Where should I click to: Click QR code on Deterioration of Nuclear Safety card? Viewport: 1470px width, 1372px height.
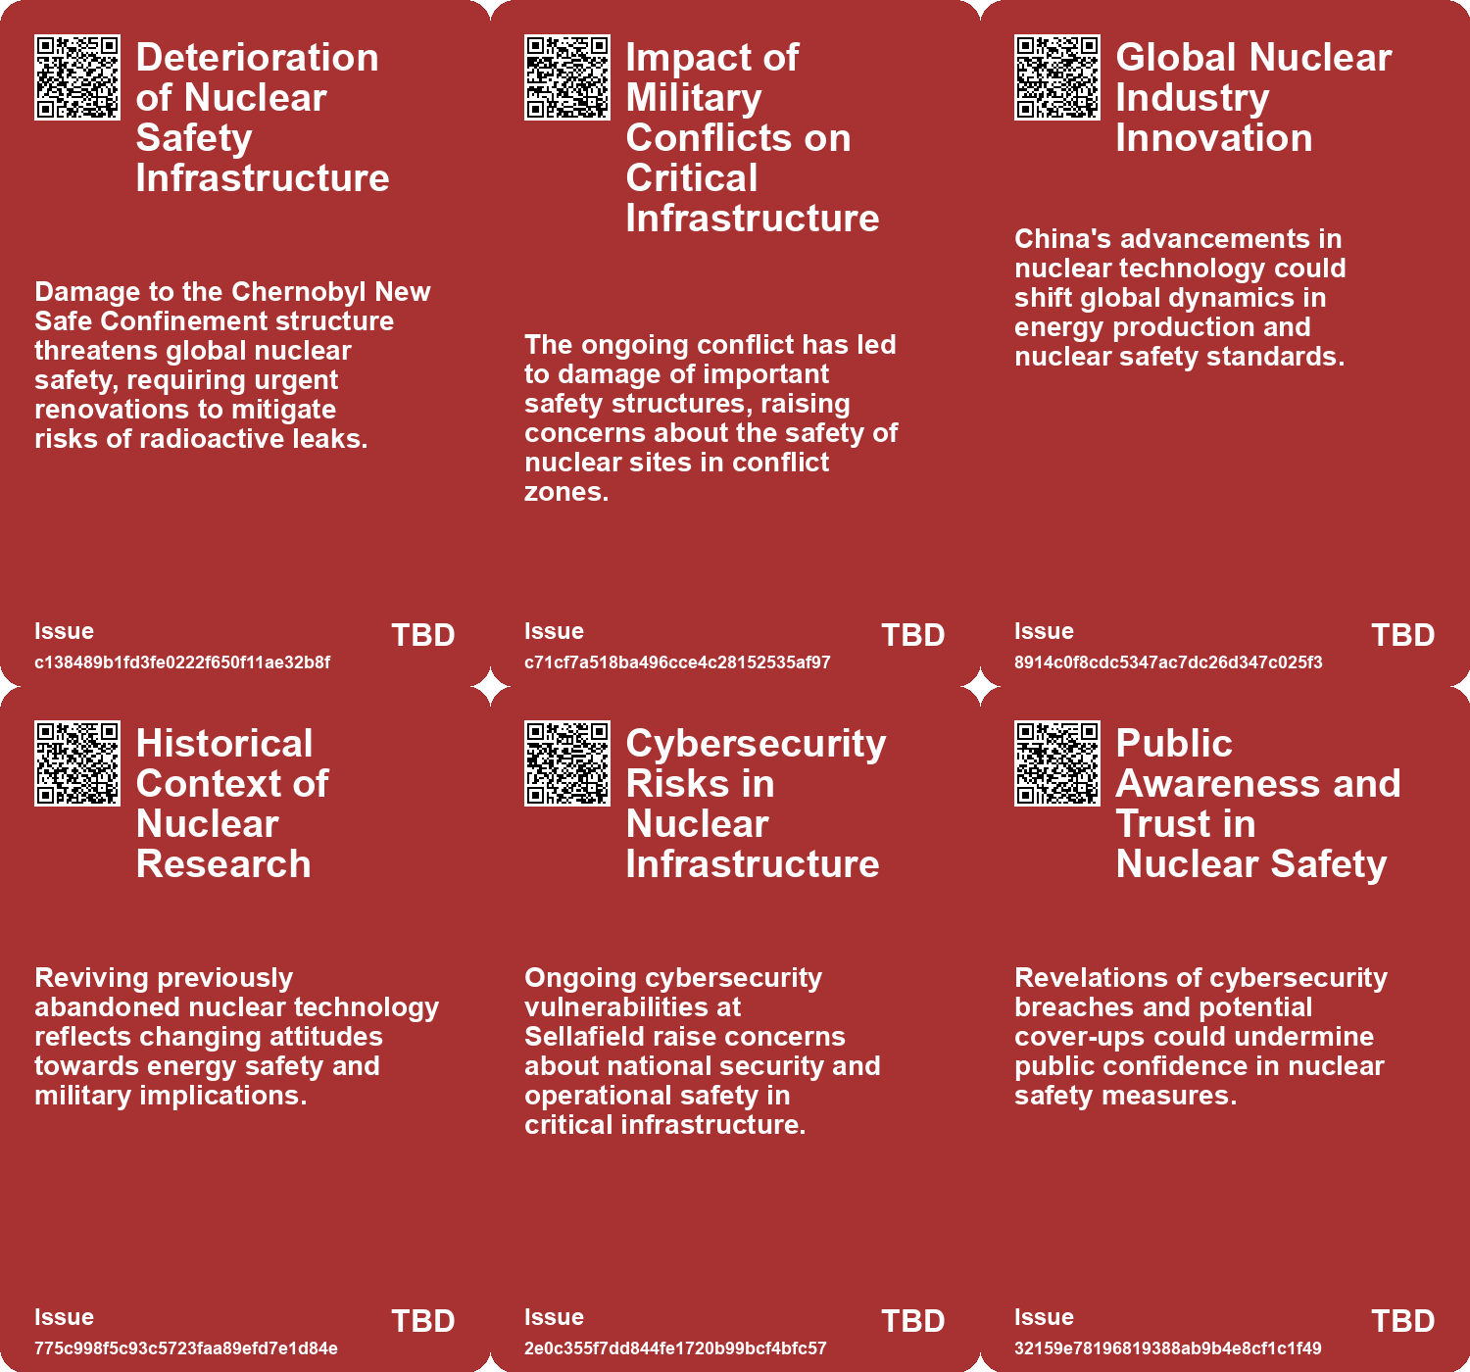pyautogui.click(x=77, y=77)
